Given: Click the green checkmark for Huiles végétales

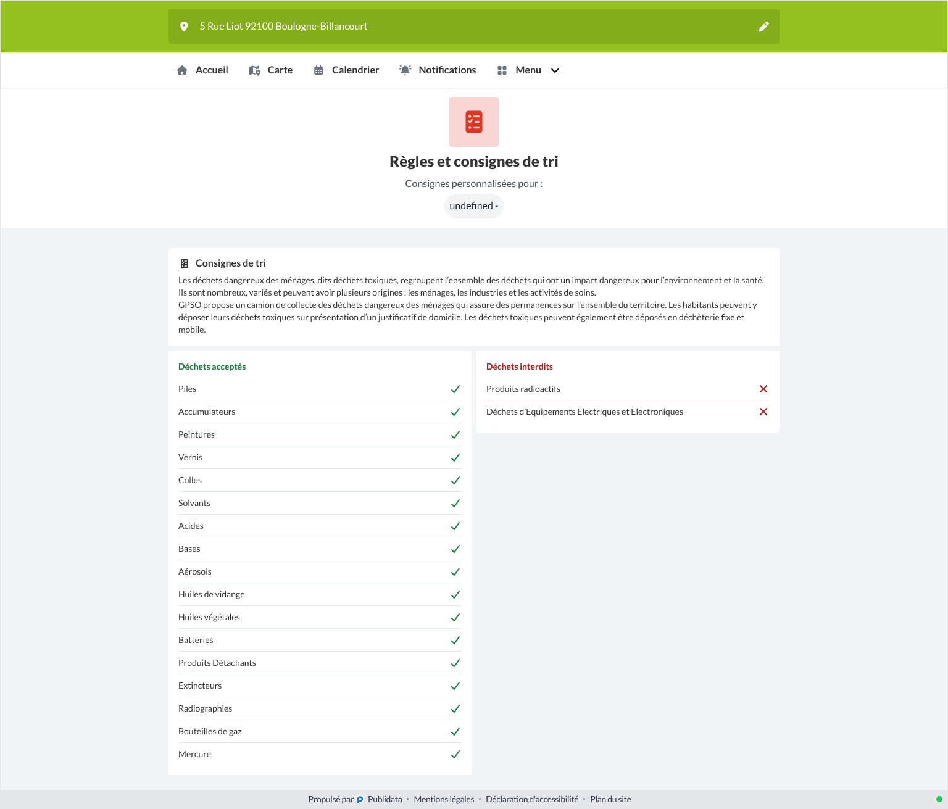Looking at the screenshot, I should pos(455,617).
